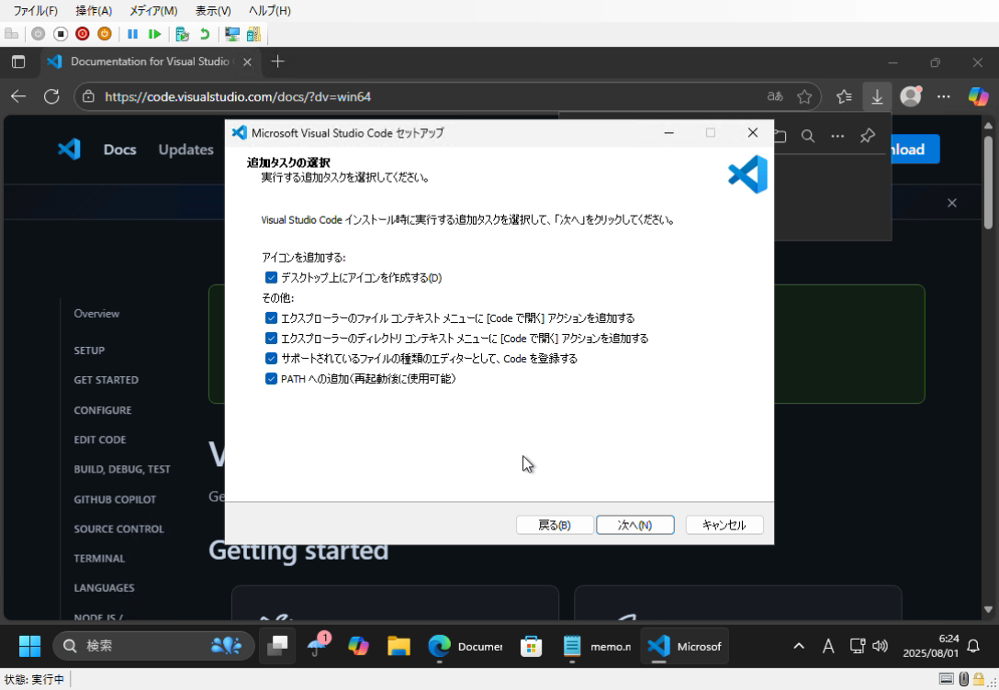Click the Edge tab actions menu icon

point(18,61)
